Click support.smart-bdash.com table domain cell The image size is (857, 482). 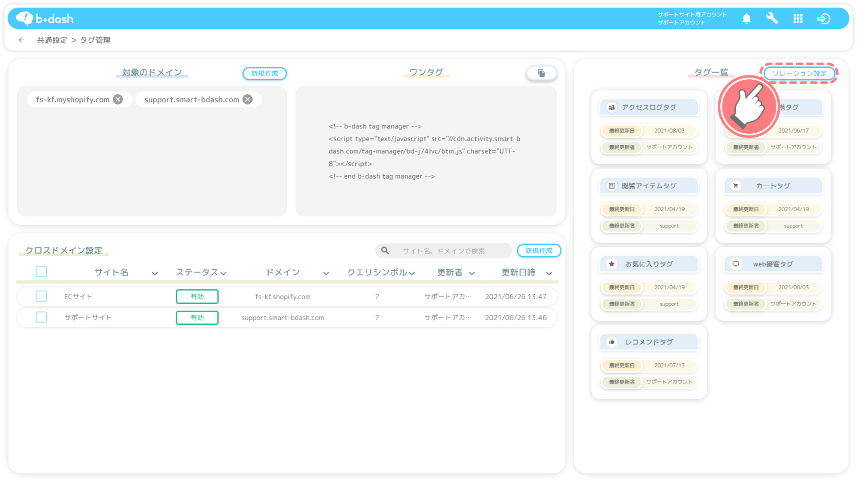click(283, 317)
